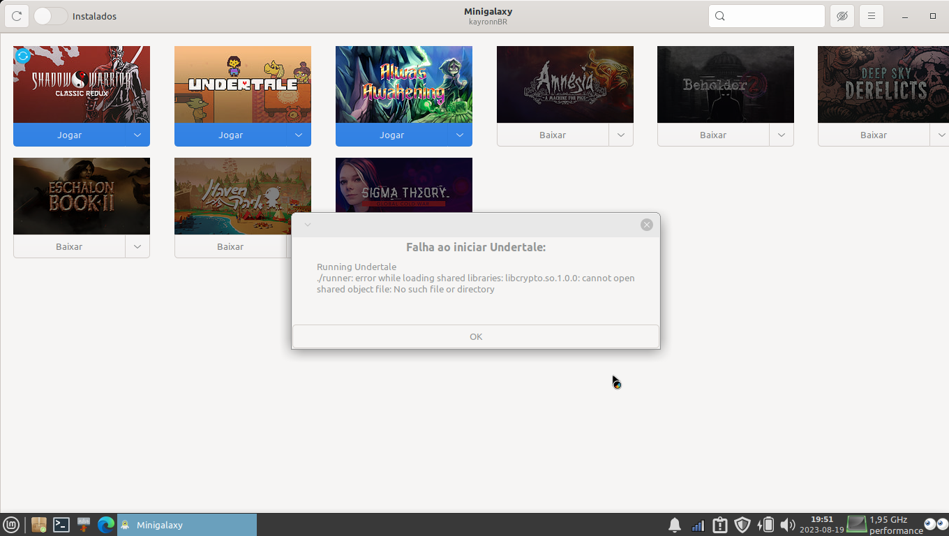Maximize the Minigalaxy window
This screenshot has width=949, height=536.
[x=933, y=16]
